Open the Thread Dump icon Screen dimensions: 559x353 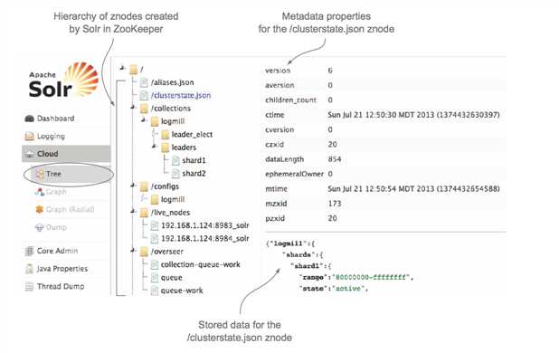click(29, 286)
